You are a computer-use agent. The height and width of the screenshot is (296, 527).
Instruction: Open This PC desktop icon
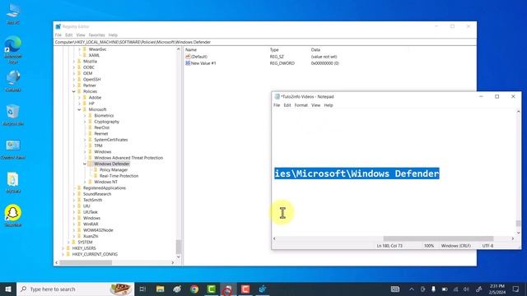point(13,13)
